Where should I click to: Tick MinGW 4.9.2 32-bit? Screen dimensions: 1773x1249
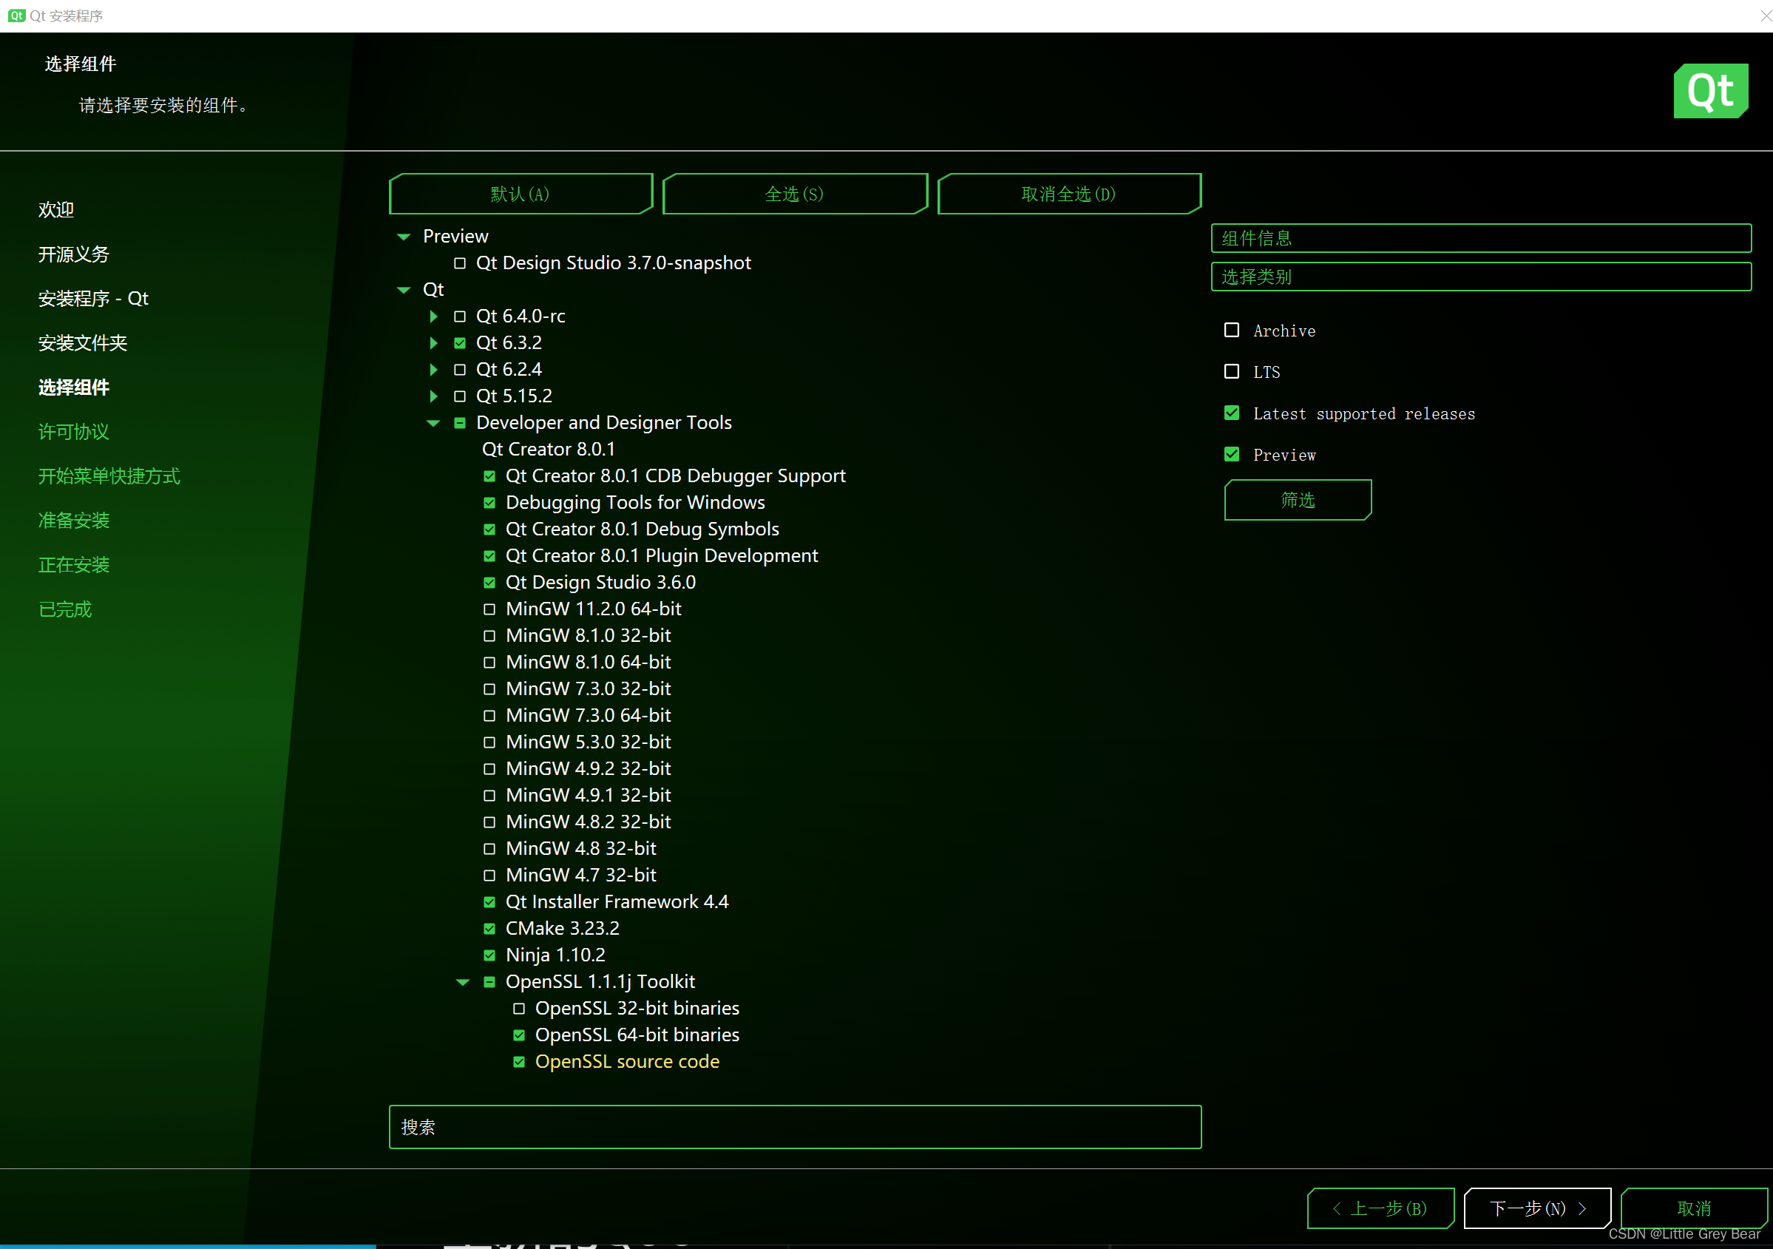489,769
